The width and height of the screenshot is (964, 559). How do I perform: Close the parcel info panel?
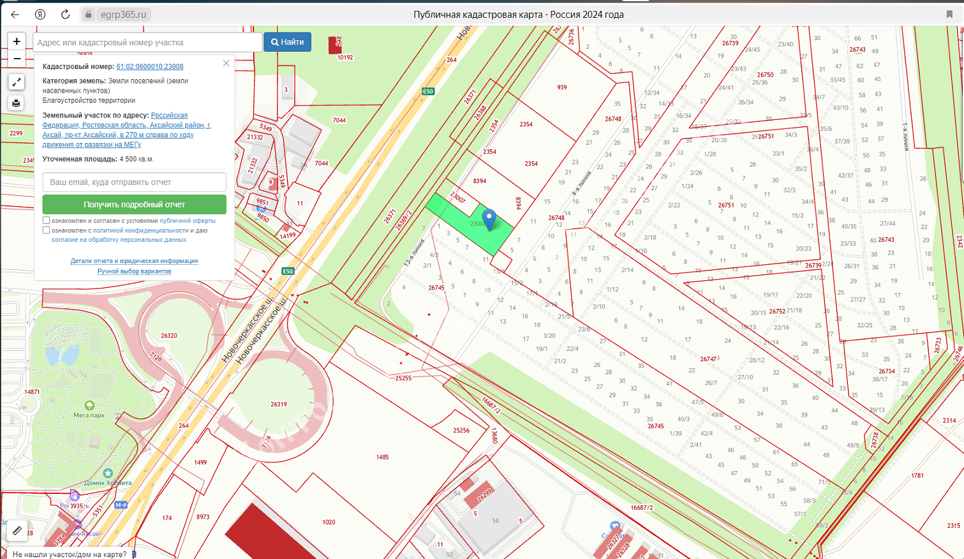(x=226, y=63)
